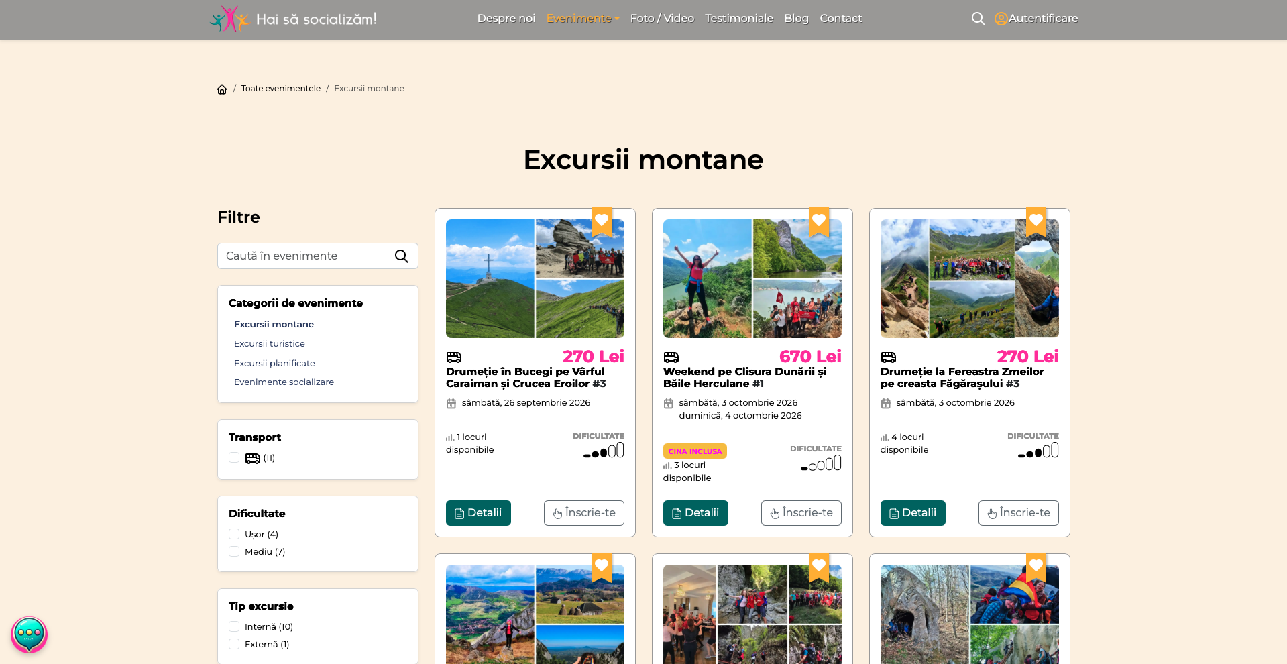Click heart ribbon on second-row middle card
The width and height of the screenshot is (1287, 664).
pyautogui.click(x=819, y=567)
